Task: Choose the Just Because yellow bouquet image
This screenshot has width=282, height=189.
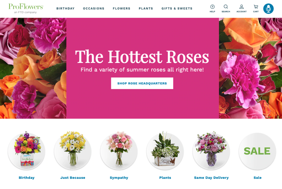Action: click(73, 150)
